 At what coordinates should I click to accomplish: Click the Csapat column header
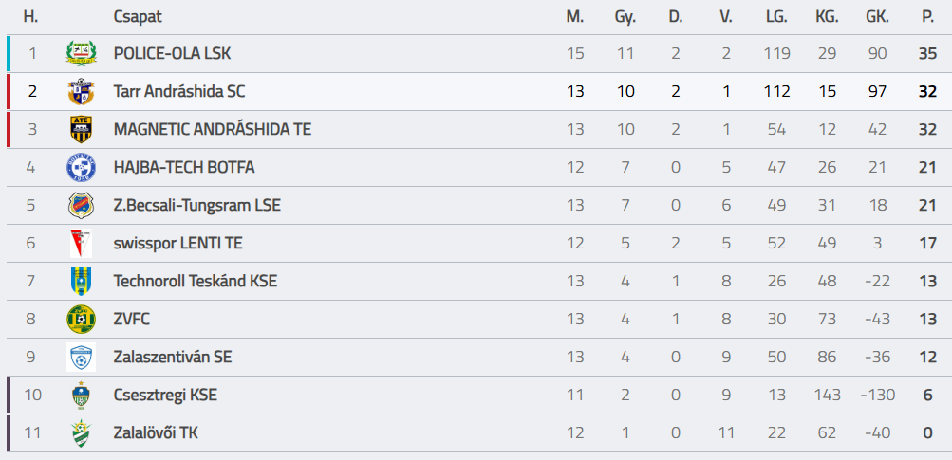(x=136, y=16)
